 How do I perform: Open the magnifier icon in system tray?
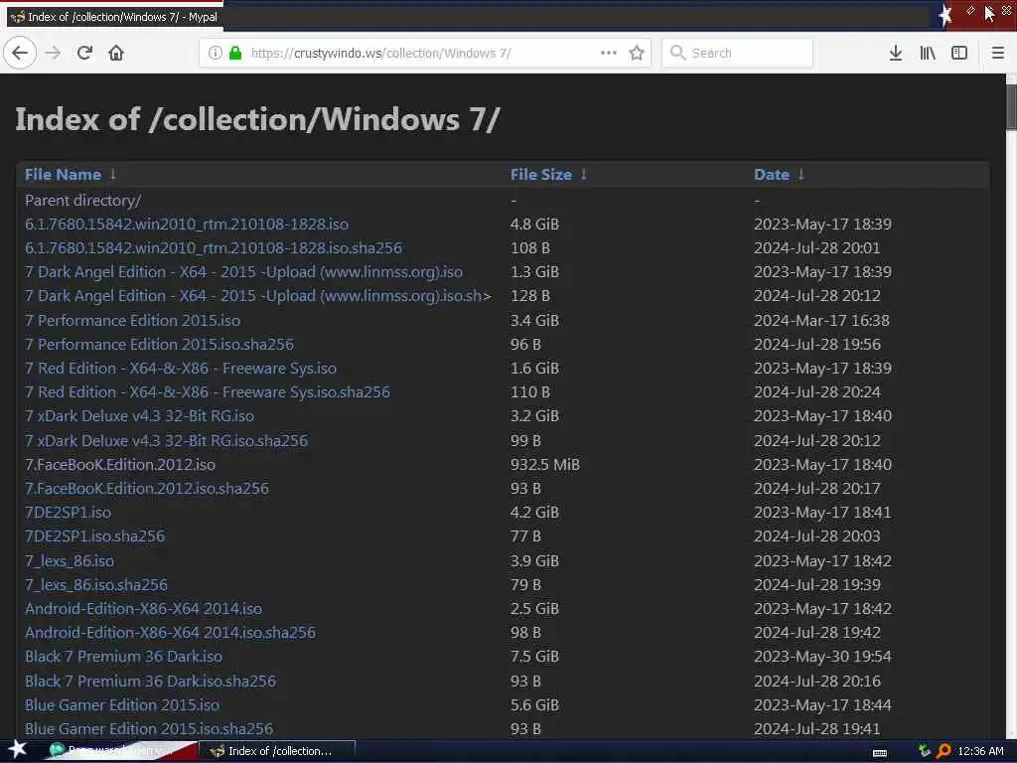click(944, 751)
